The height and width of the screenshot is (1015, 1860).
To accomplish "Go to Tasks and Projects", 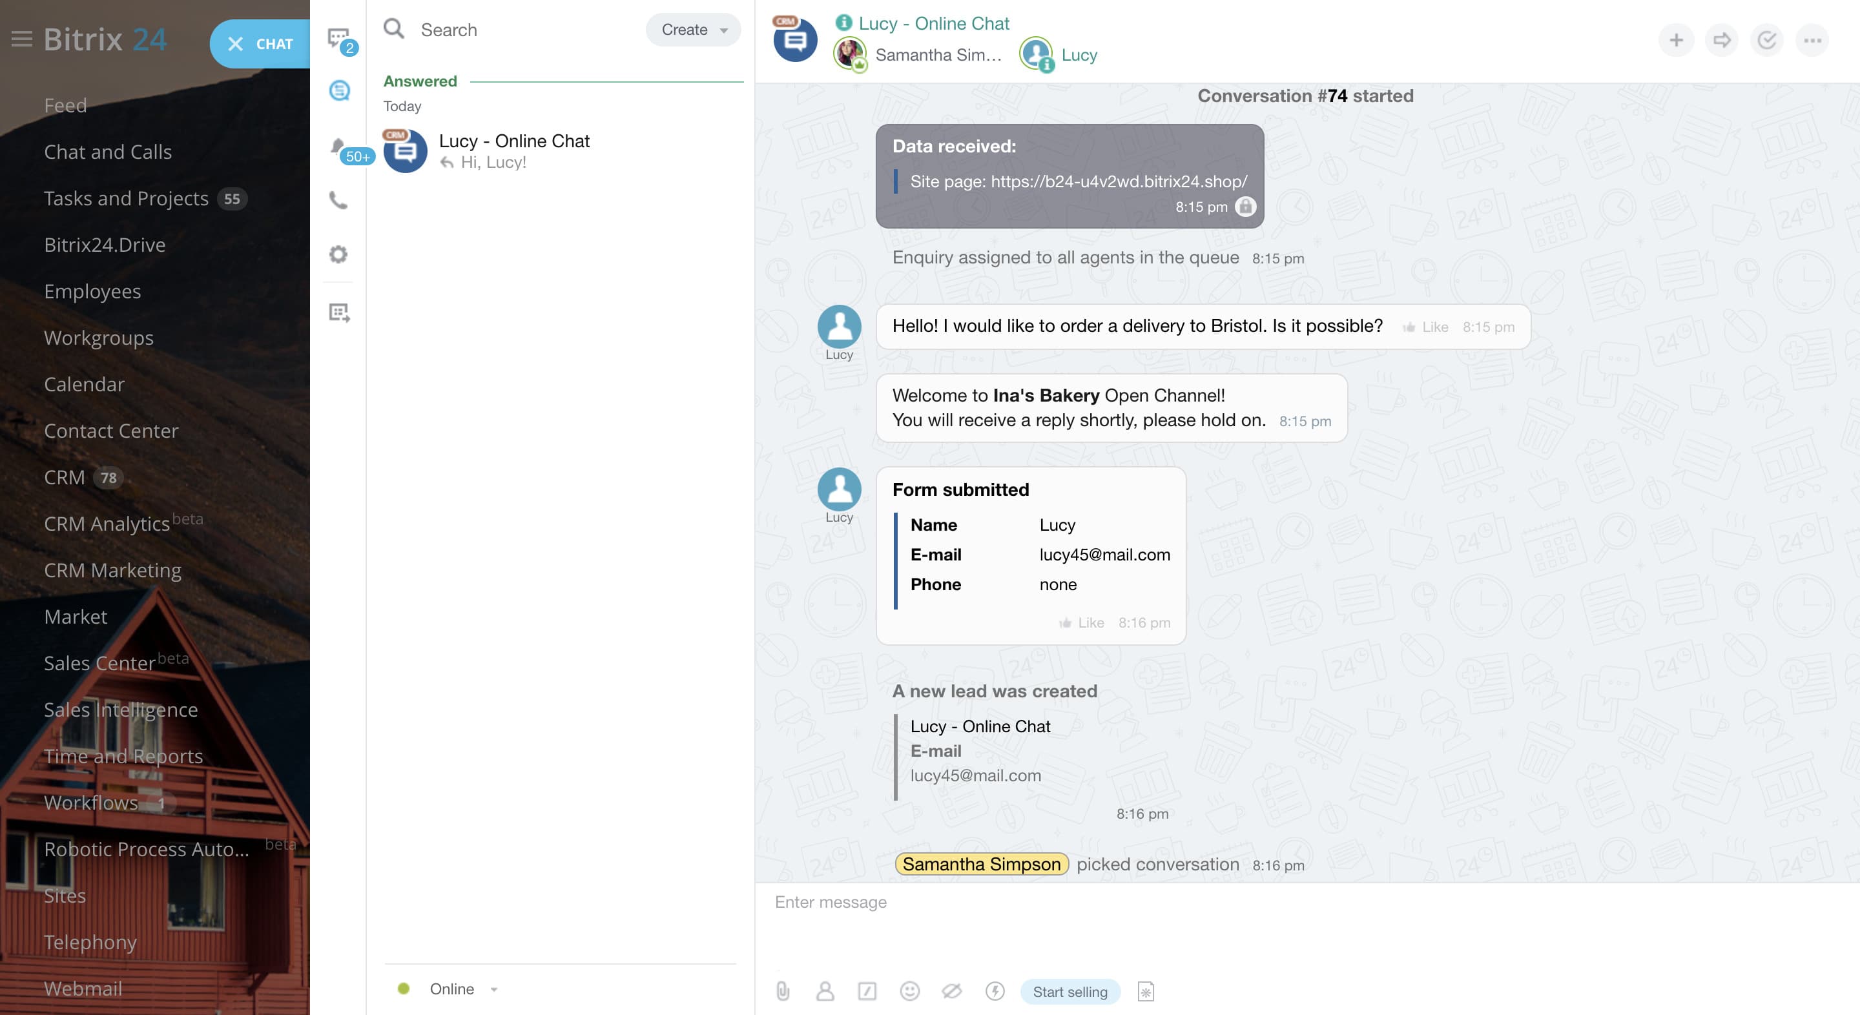I will (126, 198).
